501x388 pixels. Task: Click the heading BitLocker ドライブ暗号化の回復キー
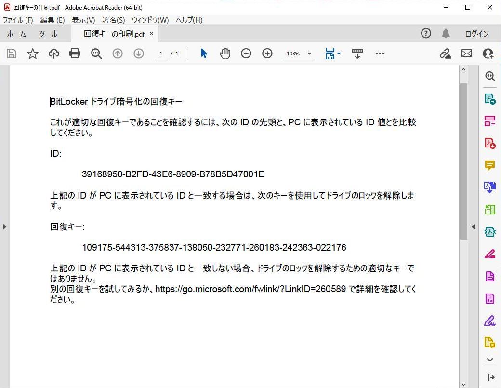116,102
